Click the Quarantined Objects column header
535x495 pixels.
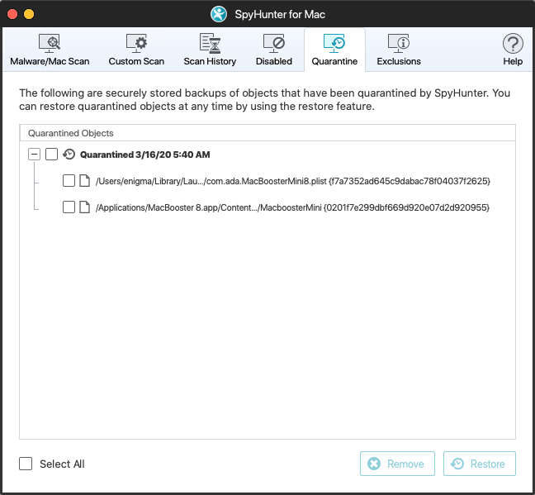click(x=71, y=132)
